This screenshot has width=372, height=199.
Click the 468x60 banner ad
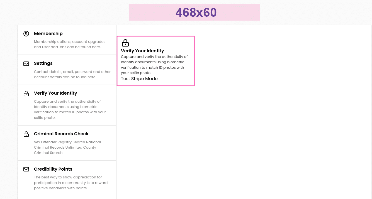coord(194,12)
